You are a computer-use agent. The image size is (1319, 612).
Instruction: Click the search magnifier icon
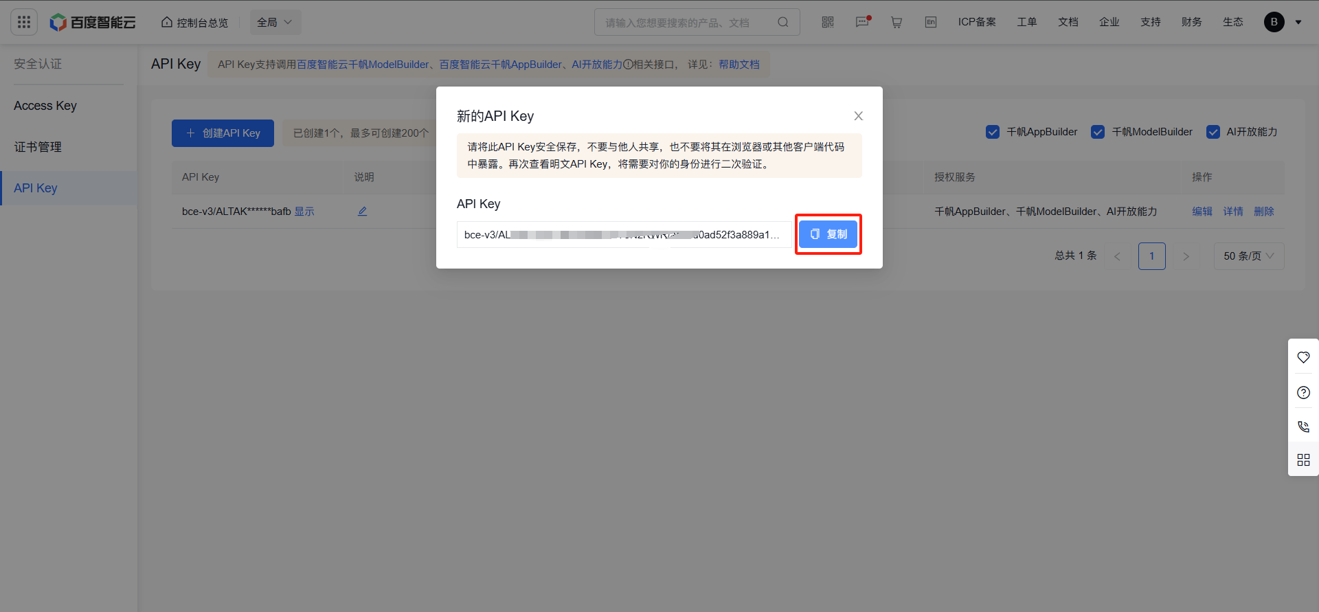[783, 22]
